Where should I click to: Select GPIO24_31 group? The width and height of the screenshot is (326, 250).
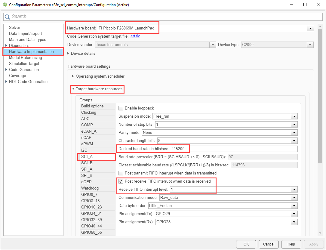(x=97, y=213)
